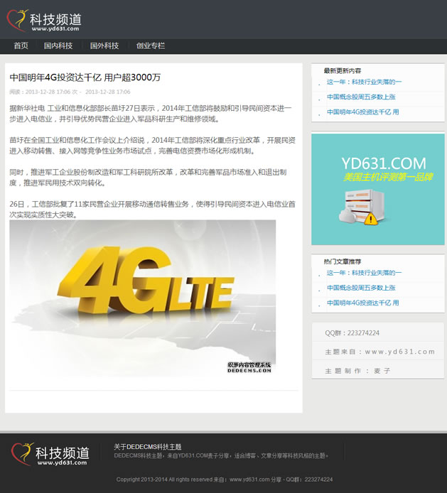Open the 国外科技 menu item
Image resolution: width=447 pixels, height=493 pixels.
pos(104,46)
